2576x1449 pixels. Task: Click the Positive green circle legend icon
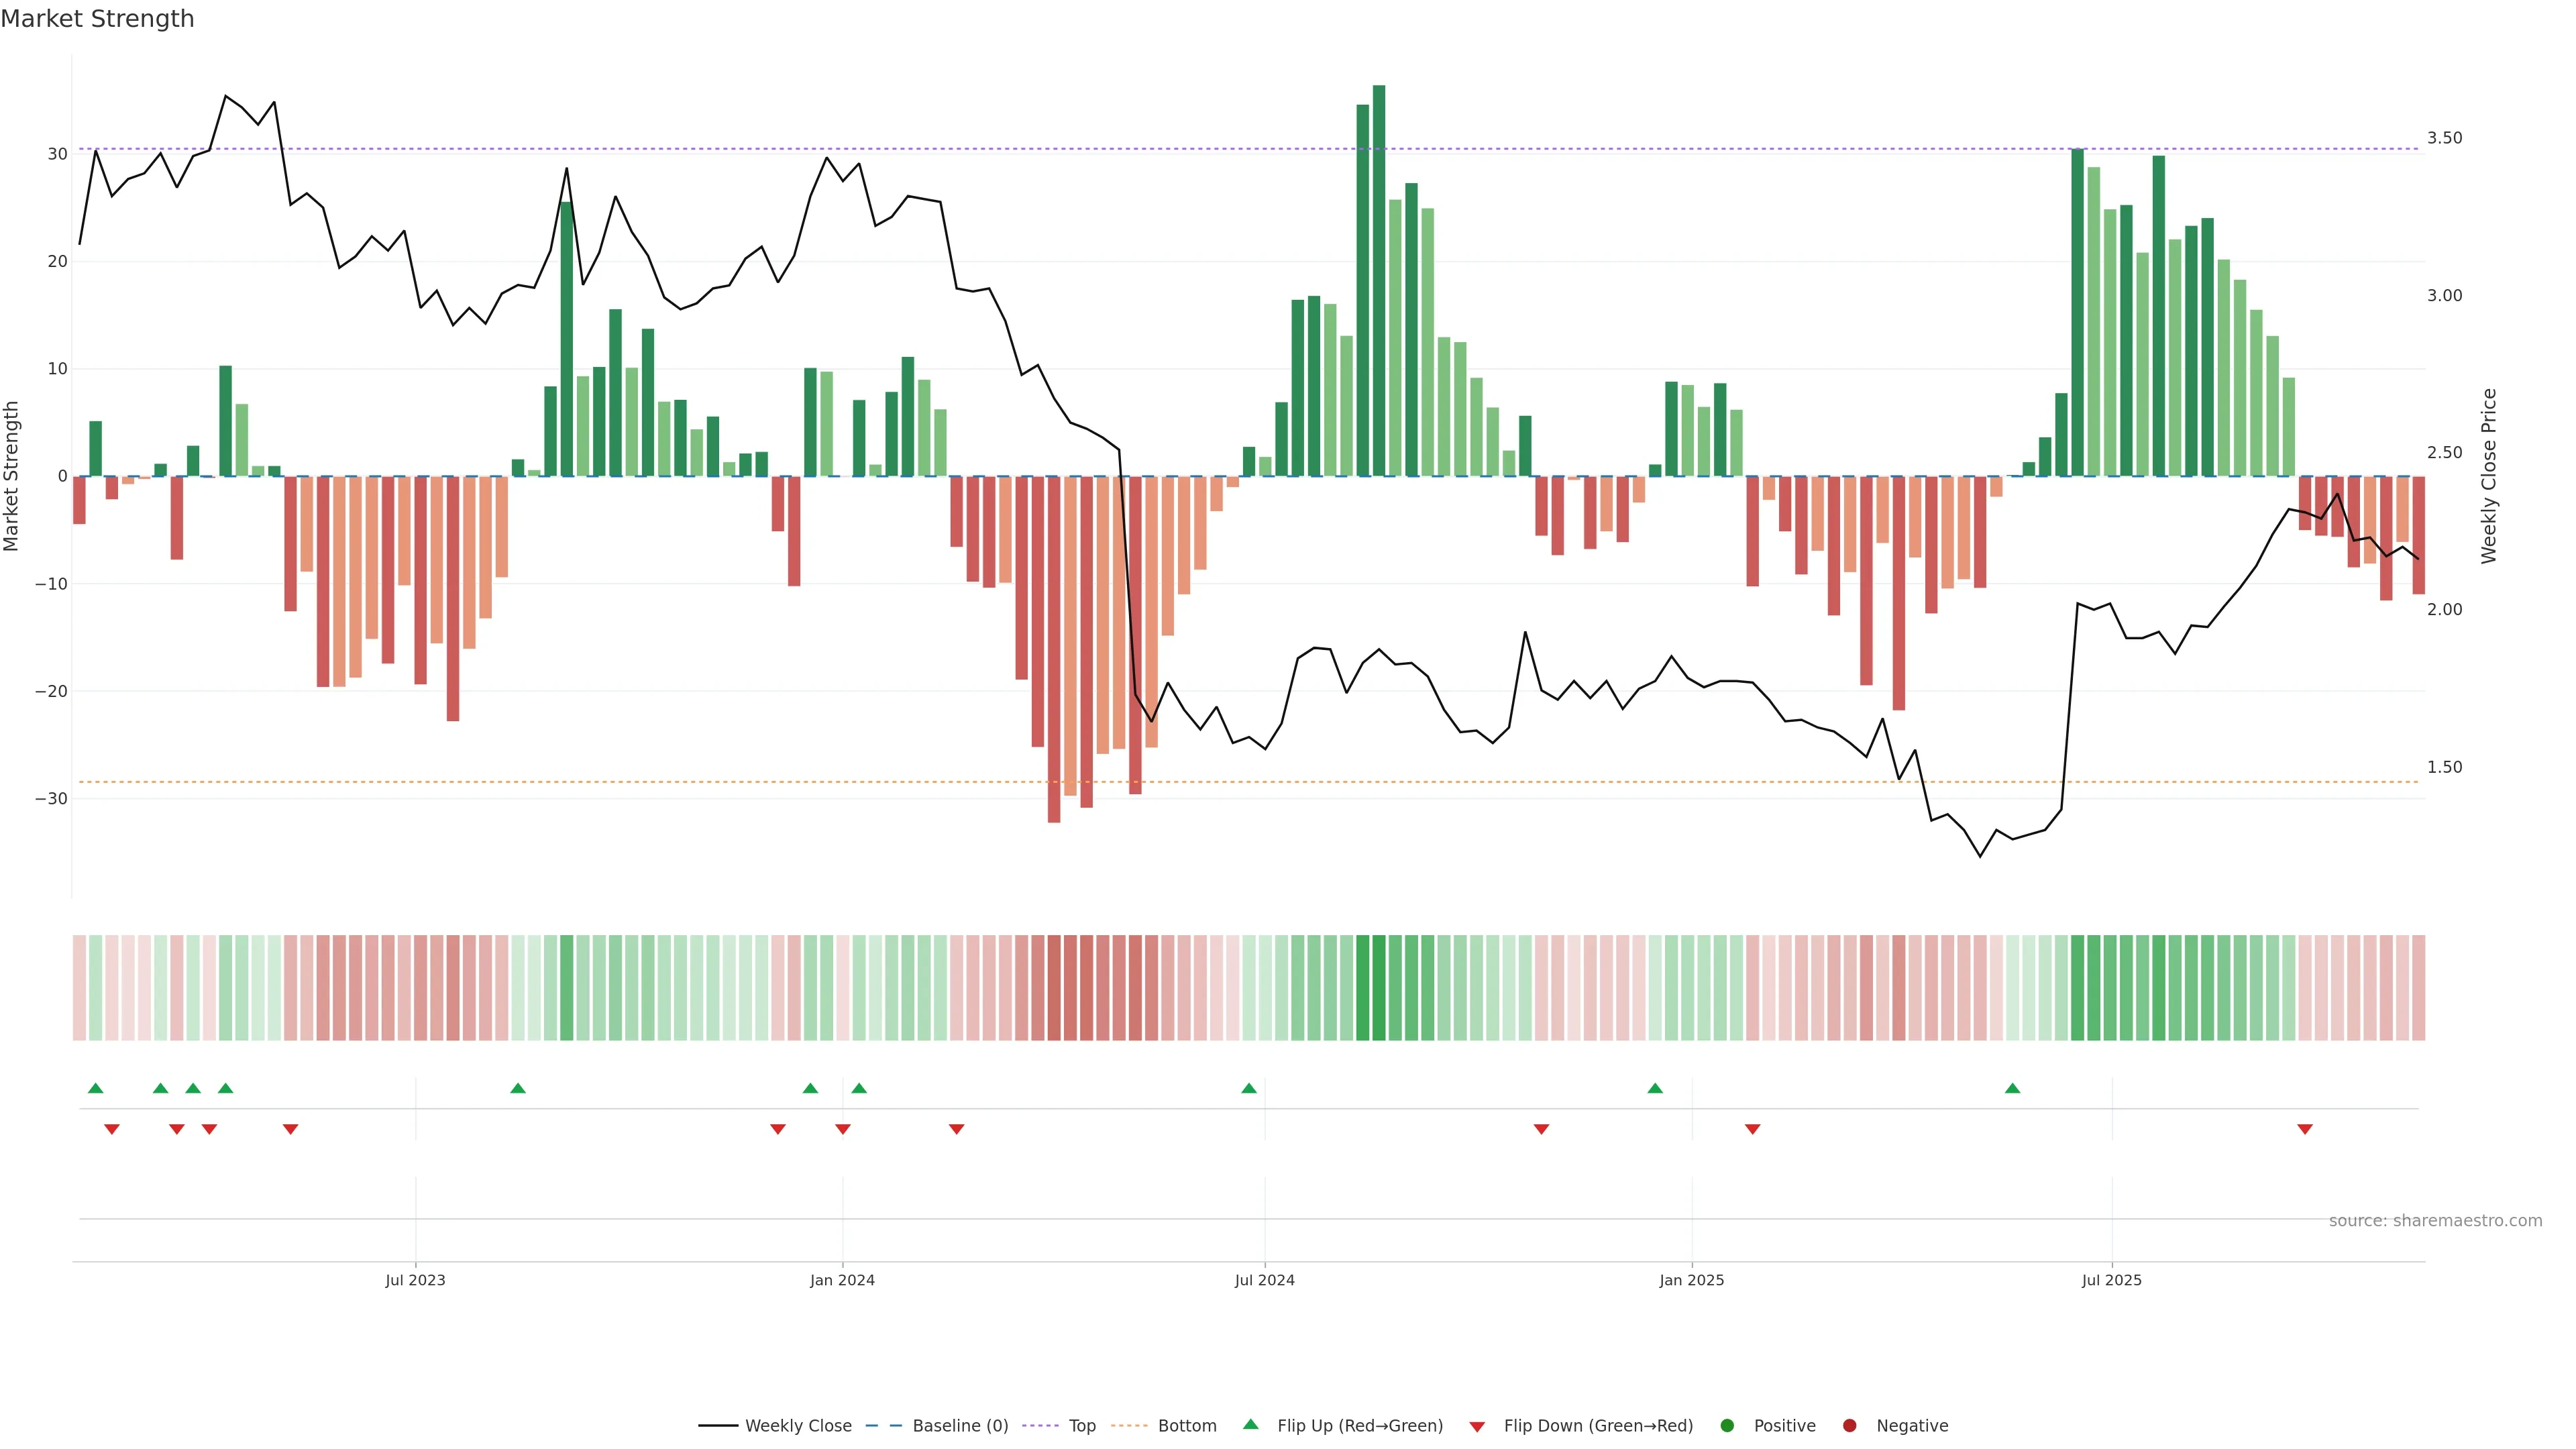(1727, 1426)
